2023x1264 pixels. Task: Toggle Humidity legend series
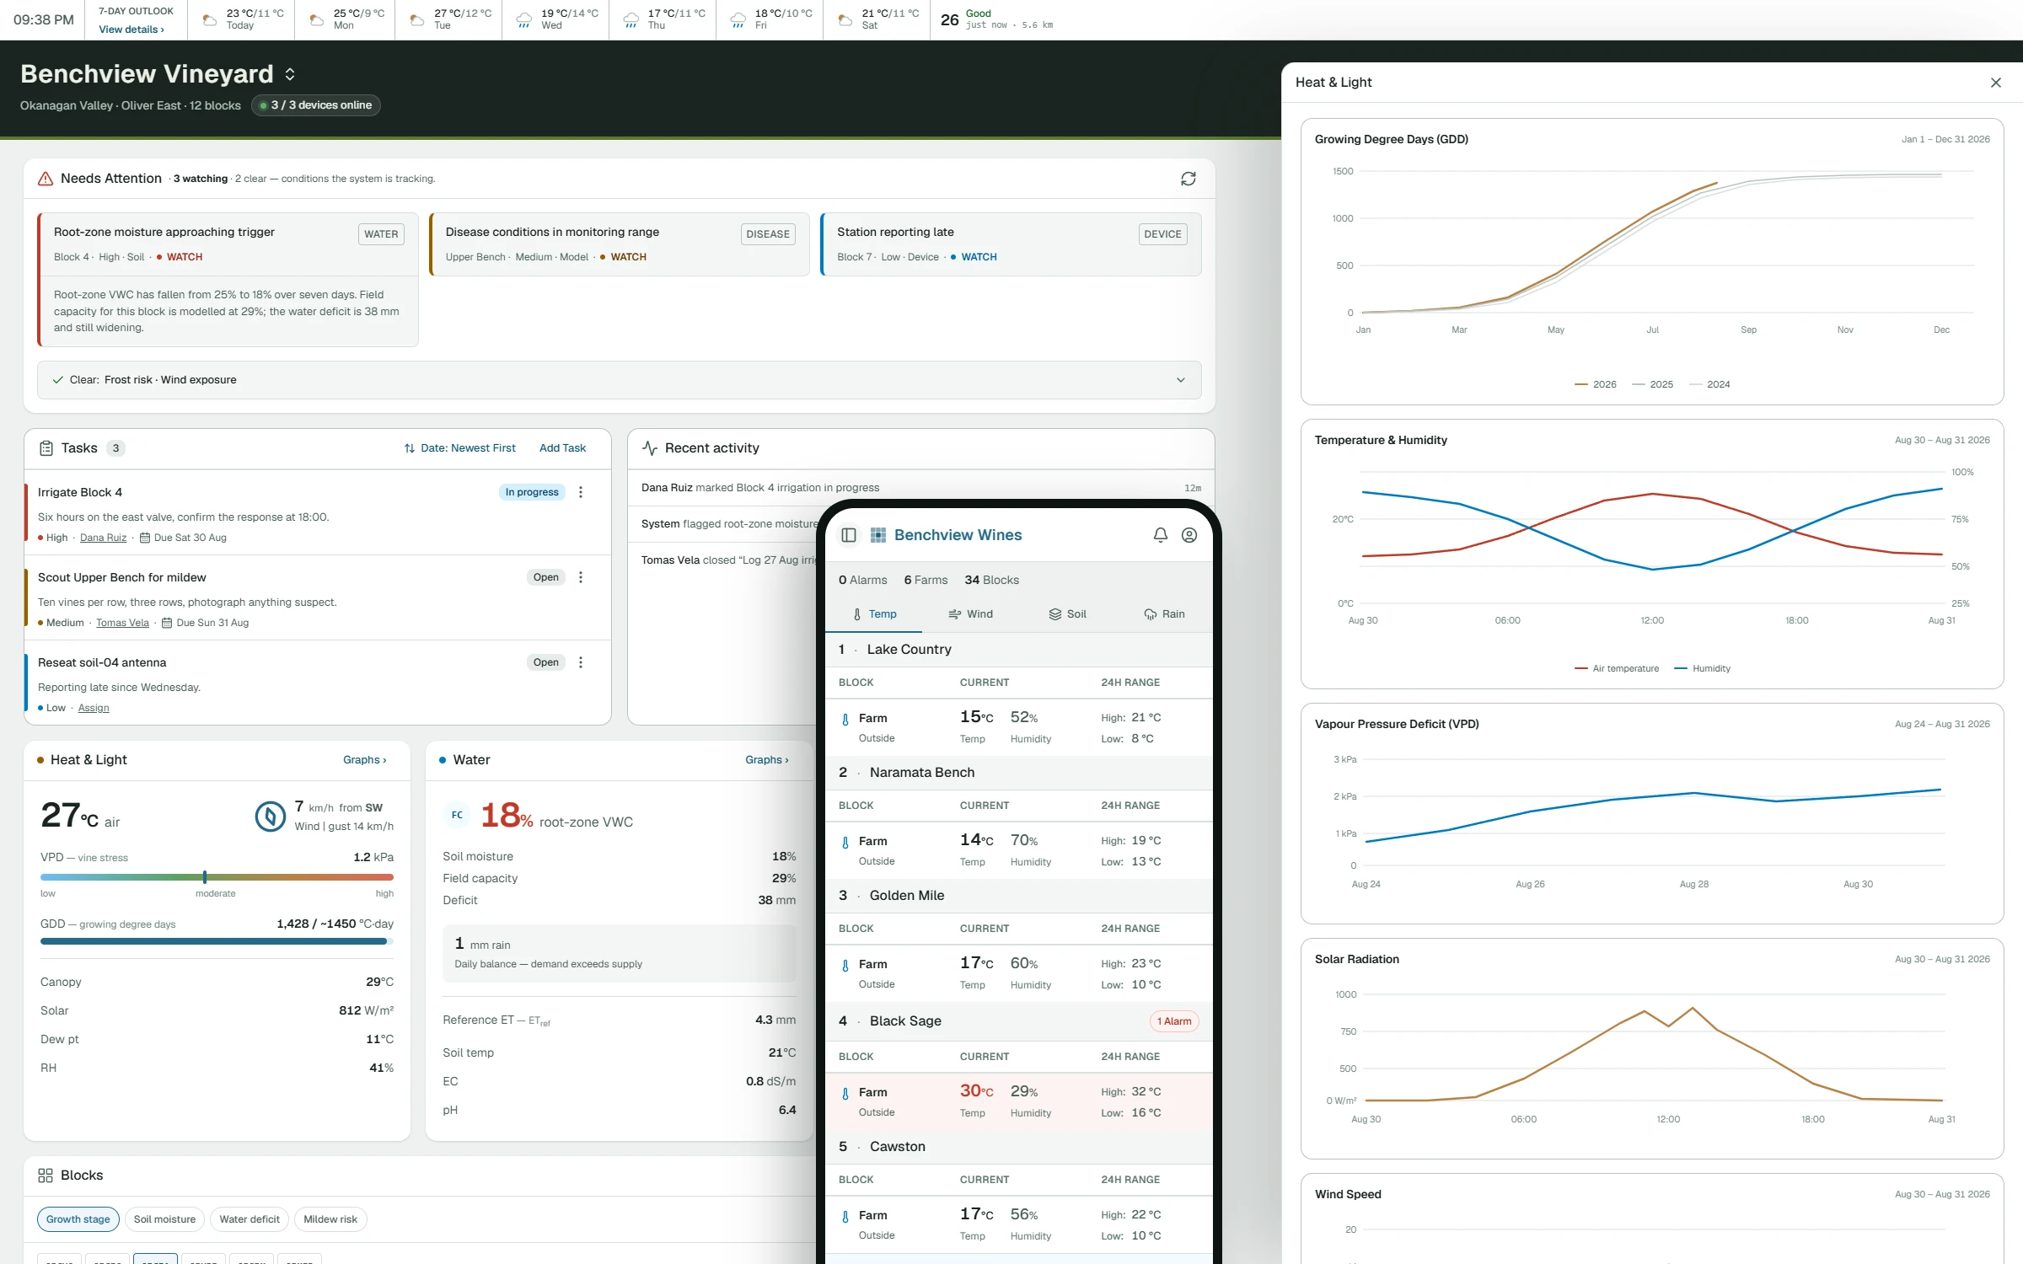tap(1702, 668)
